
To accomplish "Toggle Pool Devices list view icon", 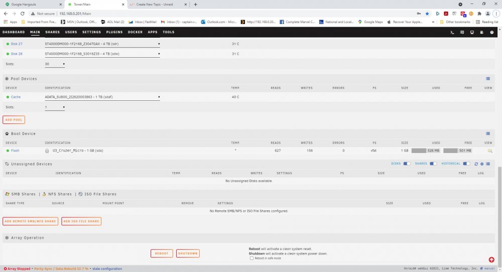I will (488, 79).
